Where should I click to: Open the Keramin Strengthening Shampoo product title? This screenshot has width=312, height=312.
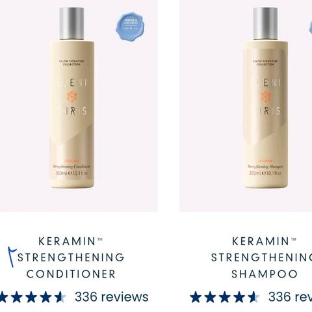[261, 257]
